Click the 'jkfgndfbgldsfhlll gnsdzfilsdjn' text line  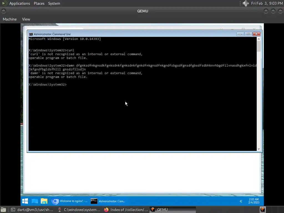coord(57,69)
